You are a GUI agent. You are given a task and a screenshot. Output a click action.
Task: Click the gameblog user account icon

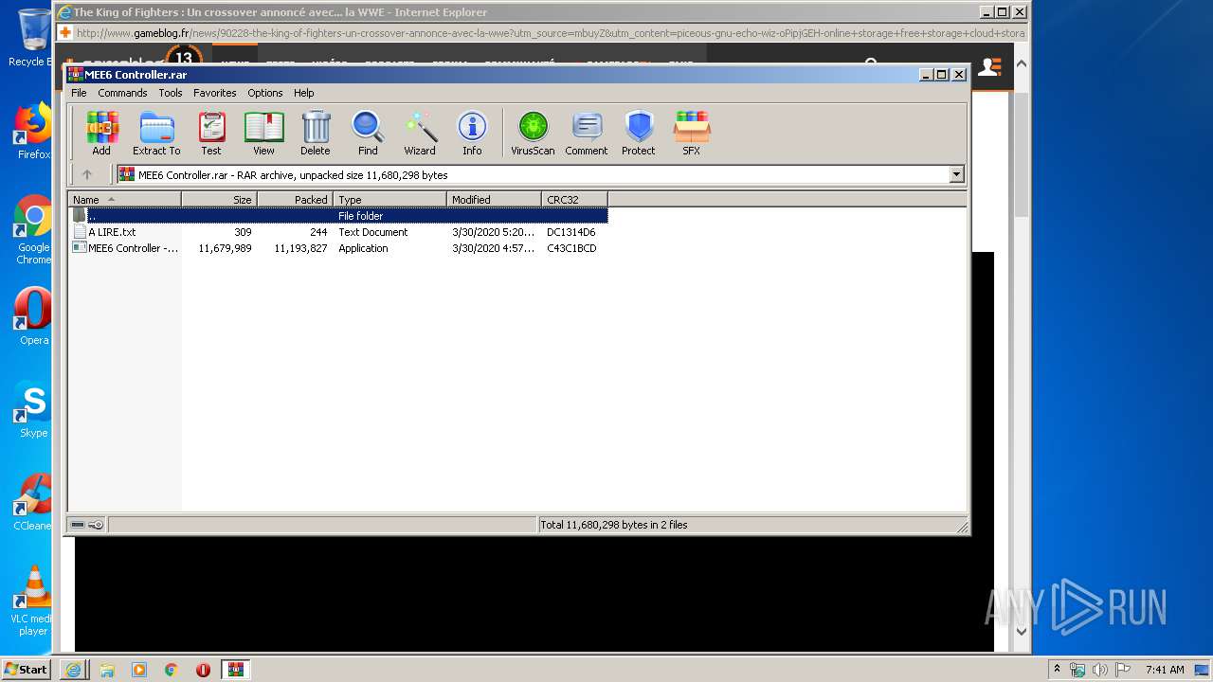(x=989, y=66)
